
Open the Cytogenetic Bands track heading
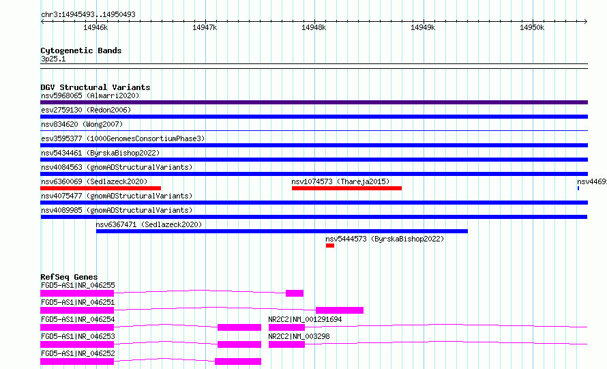click(x=81, y=50)
